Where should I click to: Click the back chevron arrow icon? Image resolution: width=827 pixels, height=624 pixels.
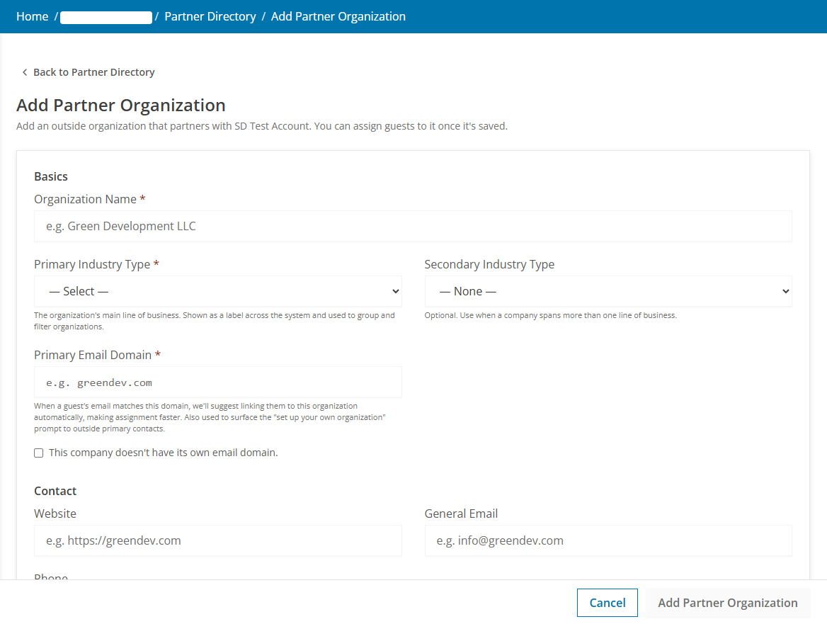tap(24, 72)
